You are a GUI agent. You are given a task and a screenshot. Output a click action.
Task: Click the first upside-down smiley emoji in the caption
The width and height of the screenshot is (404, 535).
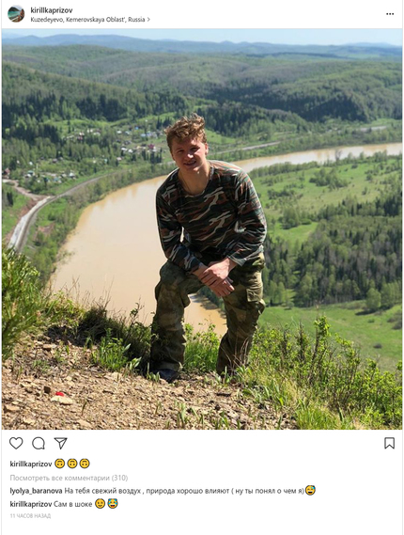point(60,464)
